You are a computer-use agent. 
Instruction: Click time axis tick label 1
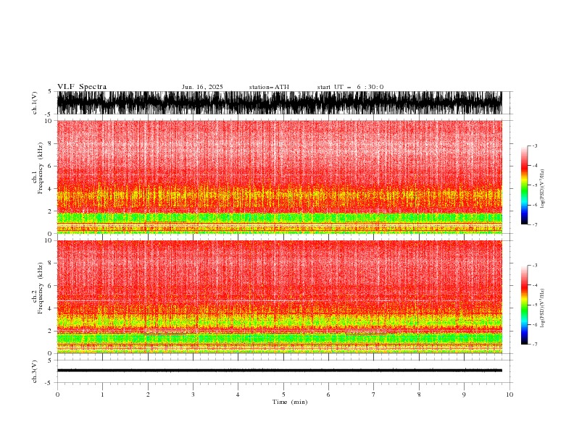[x=102, y=395]
